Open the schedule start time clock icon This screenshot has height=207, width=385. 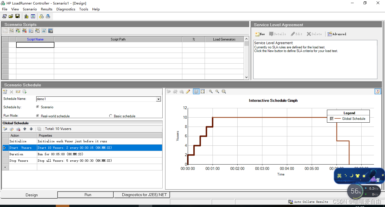(x=25, y=92)
